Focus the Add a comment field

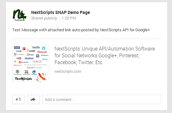pos(102,99)
